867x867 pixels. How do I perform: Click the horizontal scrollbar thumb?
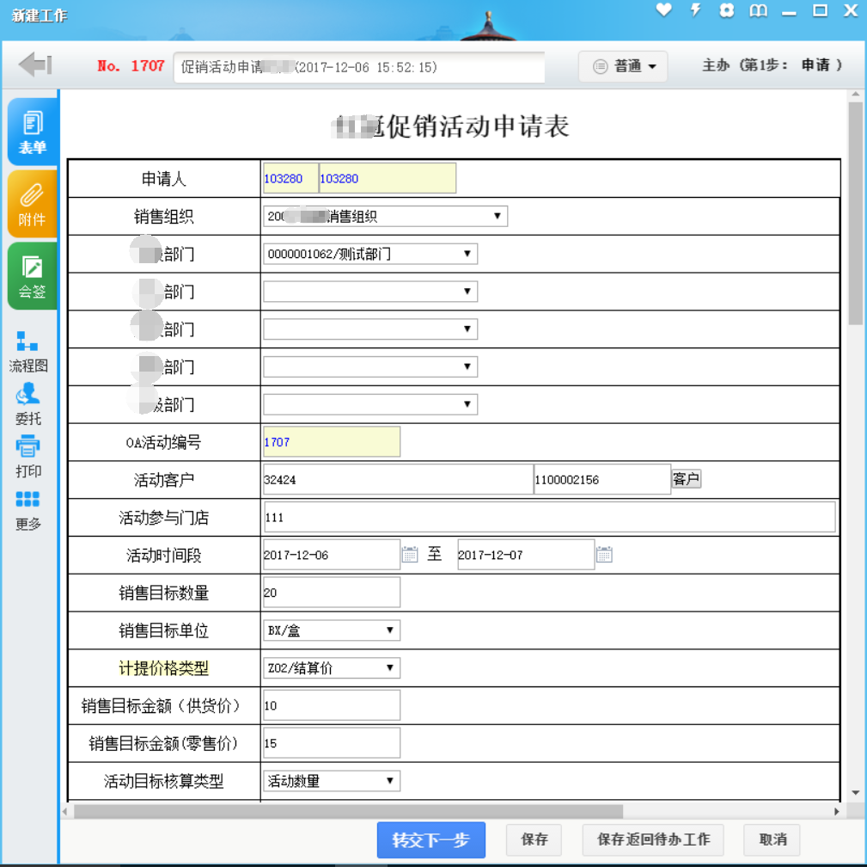[348, 811]
